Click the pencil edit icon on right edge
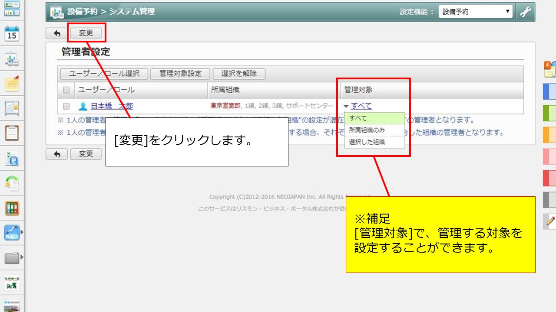556x312 pixels. click(x=550, y=221)
